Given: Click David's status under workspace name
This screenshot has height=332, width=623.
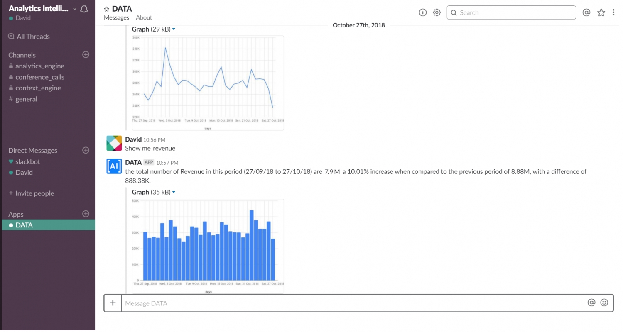Looking at the screenshot, I should point(20,18).
